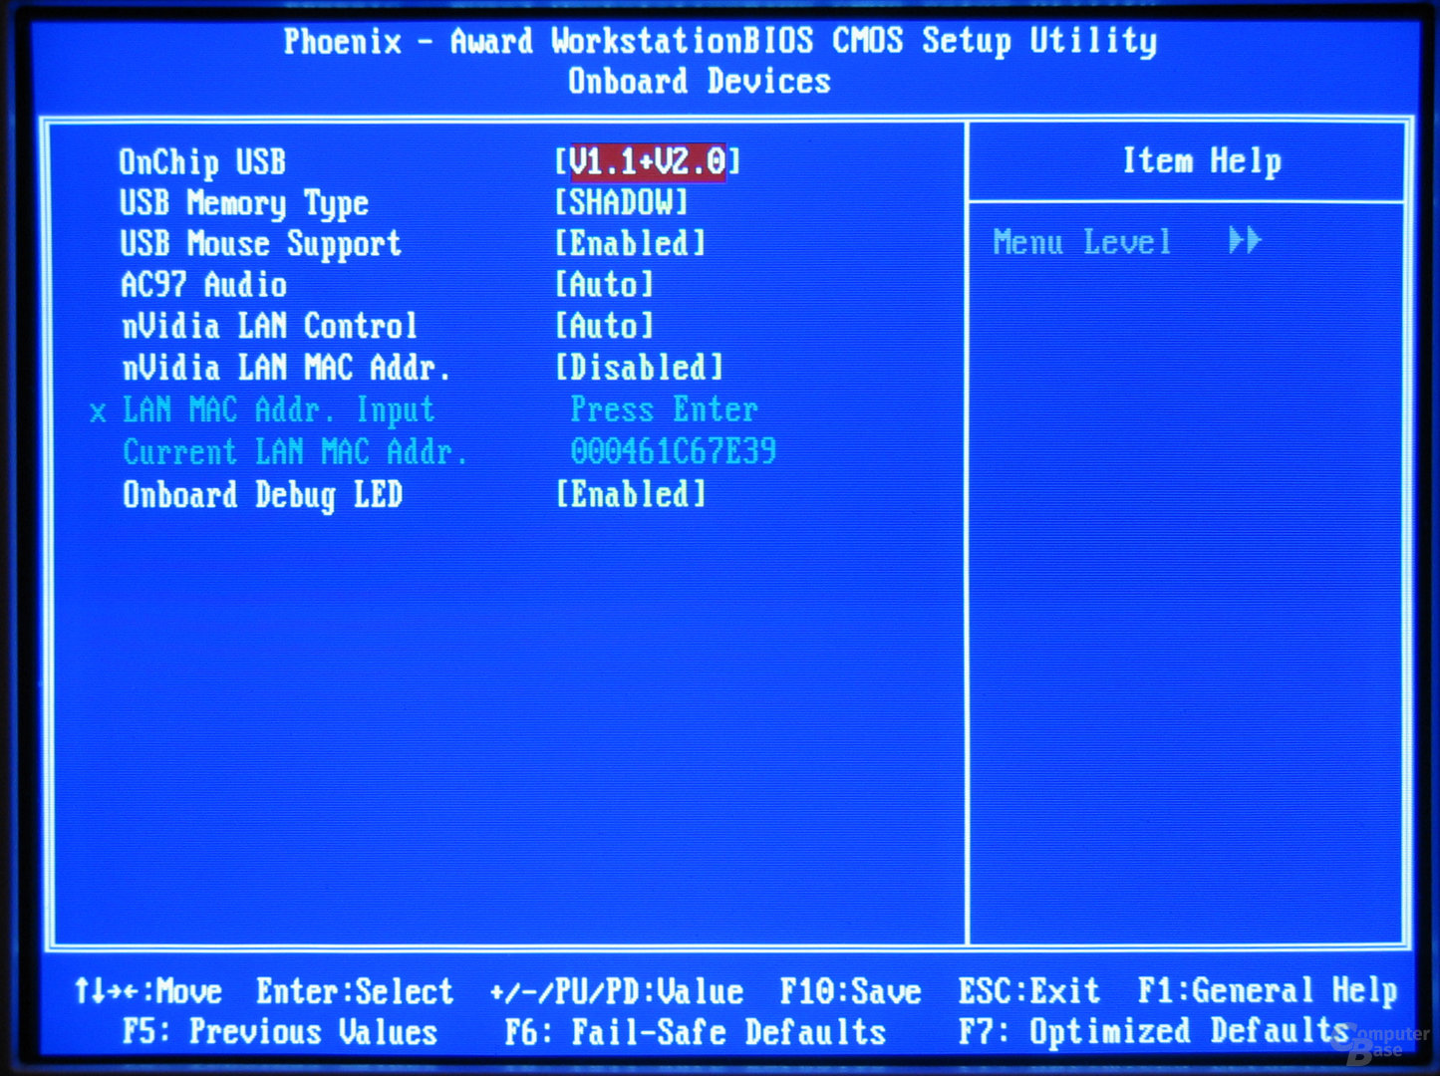Click F7: Optimized Defaults hint

(1155, 1031)
